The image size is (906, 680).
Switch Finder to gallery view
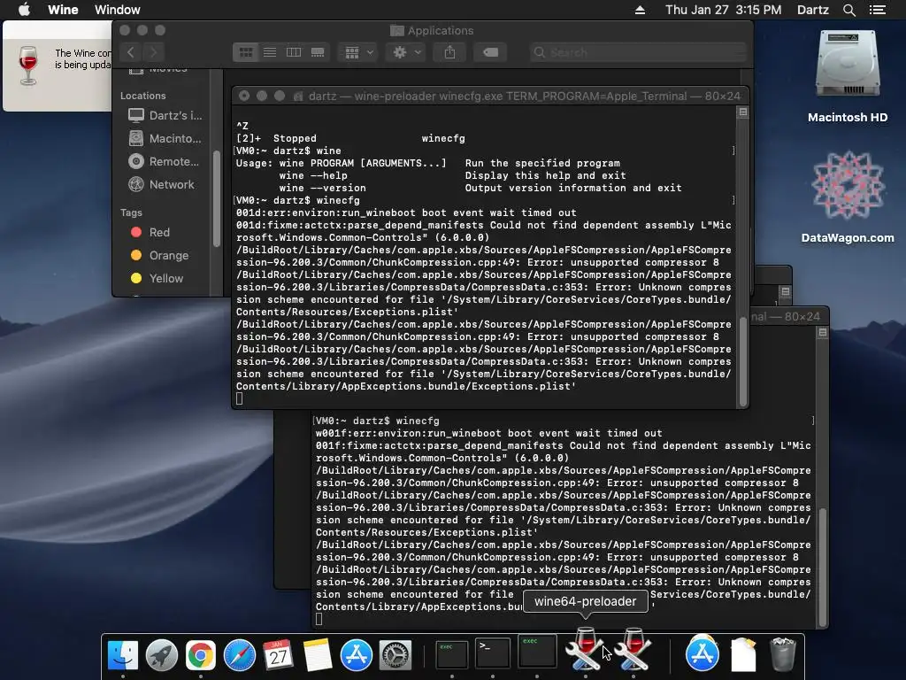(318, 52)
